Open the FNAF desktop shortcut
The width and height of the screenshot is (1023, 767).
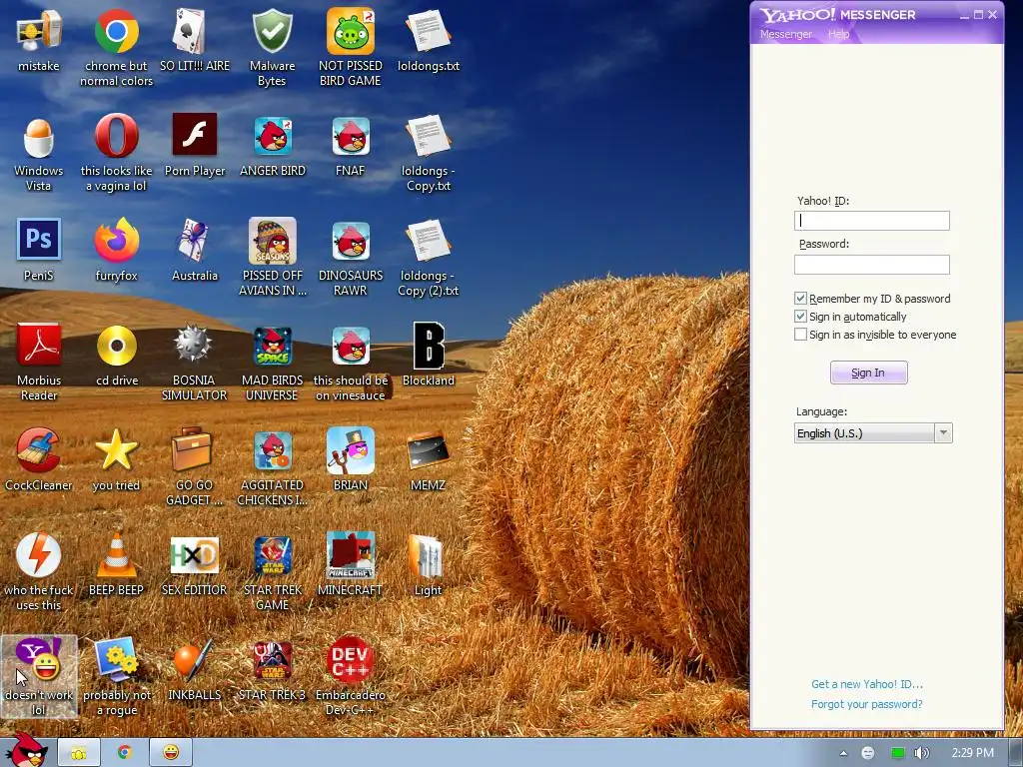pos(351,136)
